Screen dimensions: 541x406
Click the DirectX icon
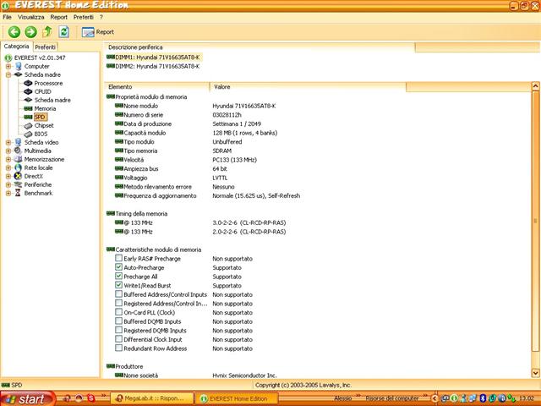18,176
